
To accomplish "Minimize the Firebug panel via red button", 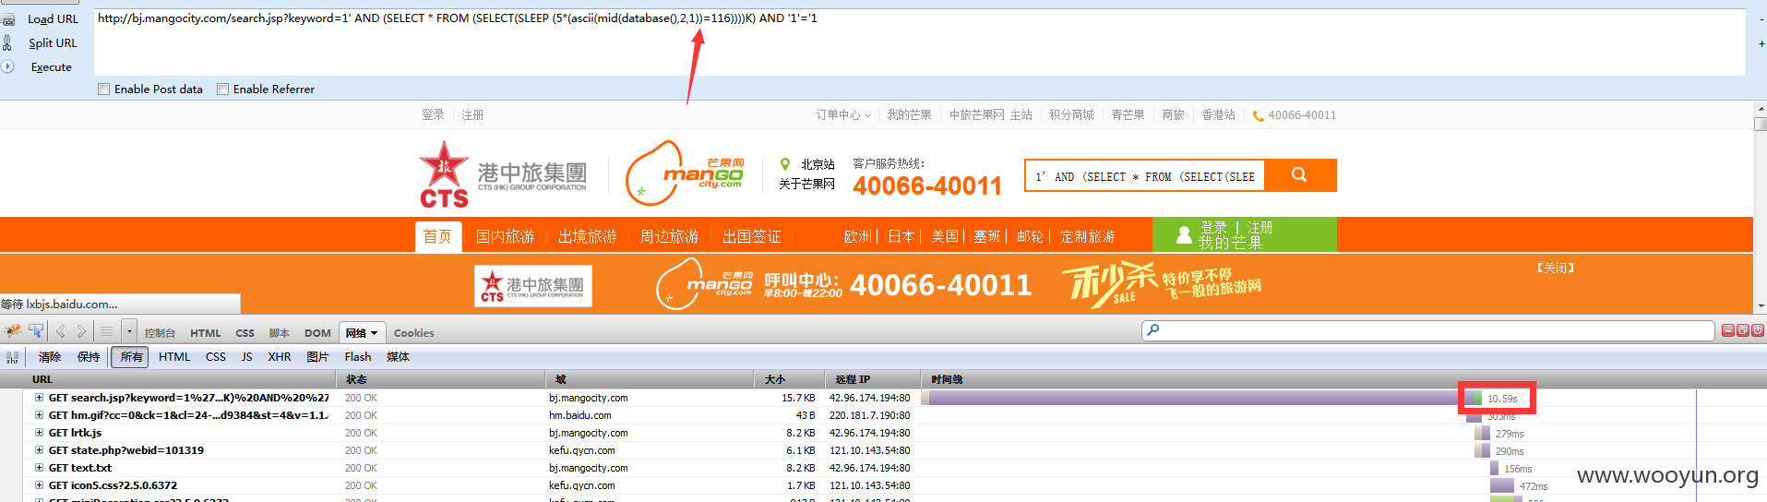I will 1727,330.
